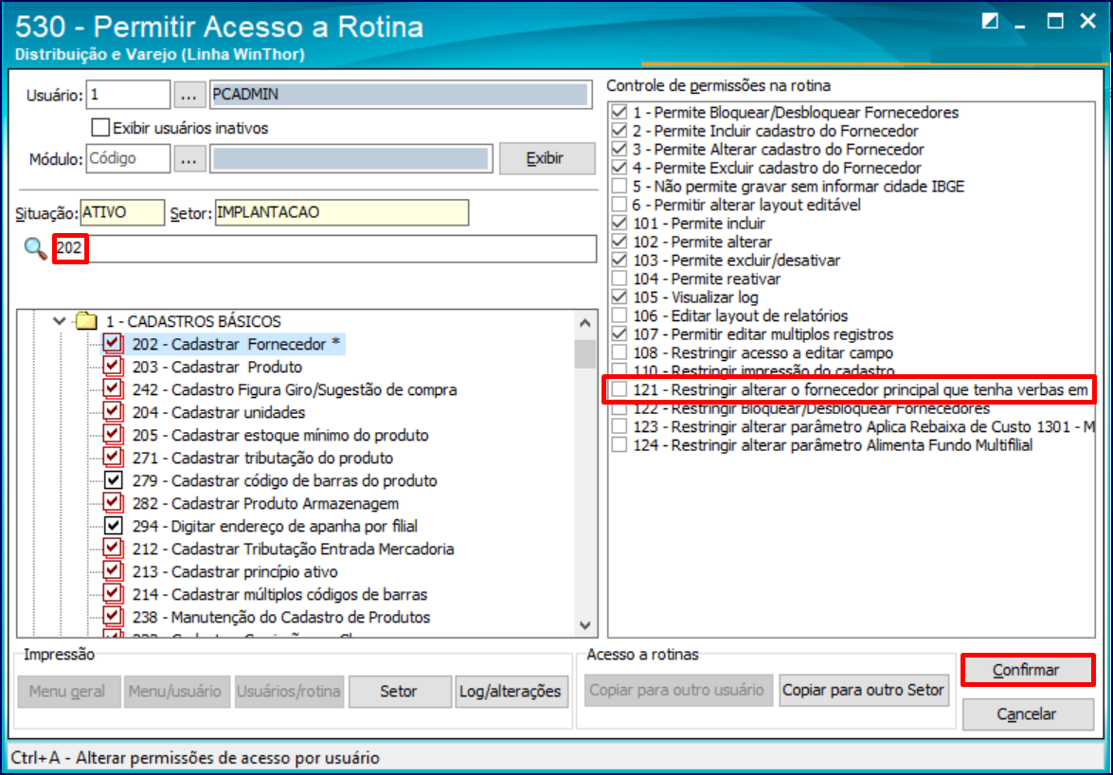1113x775 pixels.
Task: Click the Módulo Código input field
Action: tap(128, 158)
